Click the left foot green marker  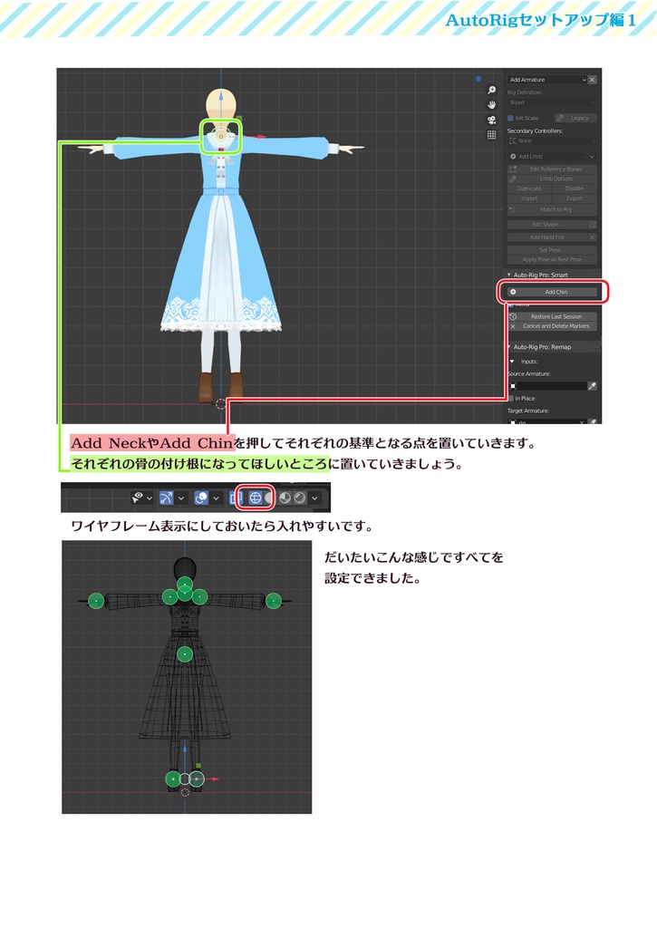click(x=173, y=778)
